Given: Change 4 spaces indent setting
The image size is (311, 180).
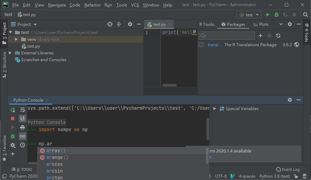Looking at the screenshot, I should coord(247,176).
